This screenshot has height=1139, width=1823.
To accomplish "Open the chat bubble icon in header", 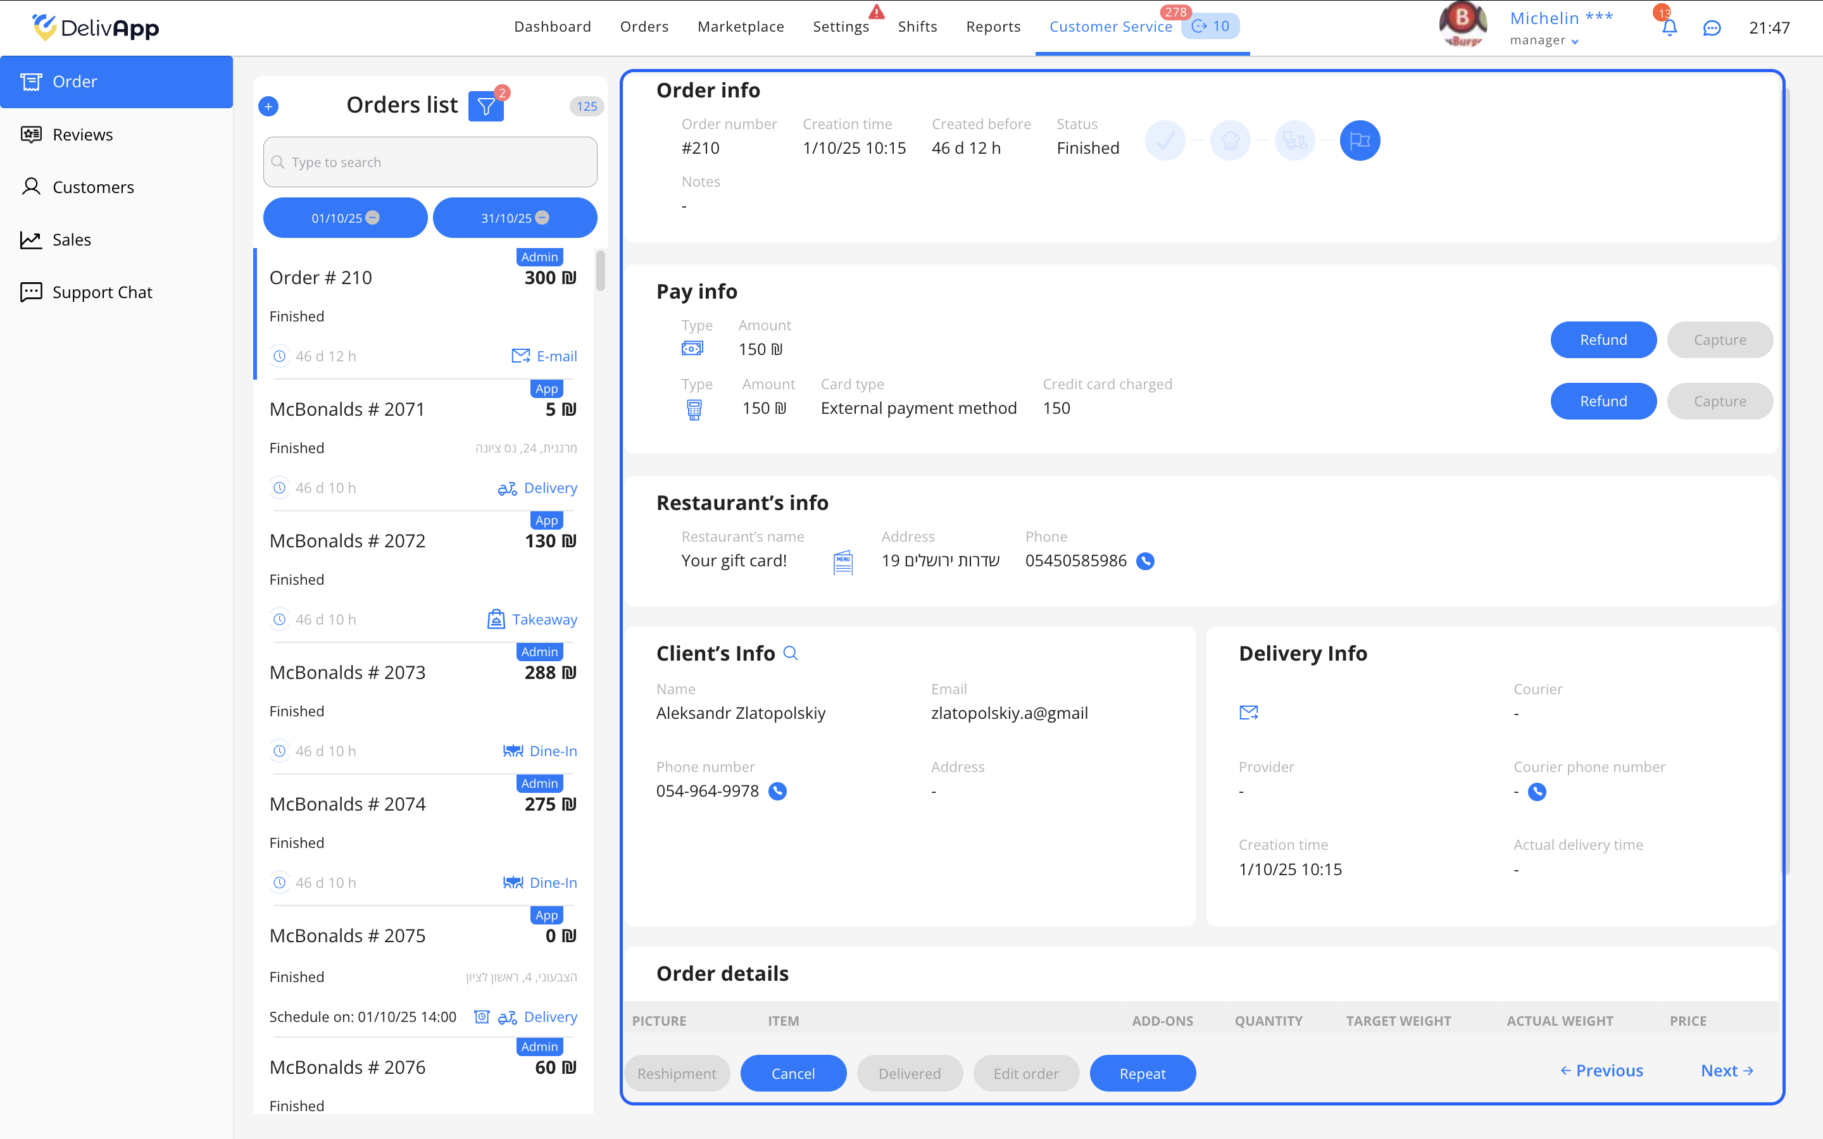I will (x=1712, y=28).
